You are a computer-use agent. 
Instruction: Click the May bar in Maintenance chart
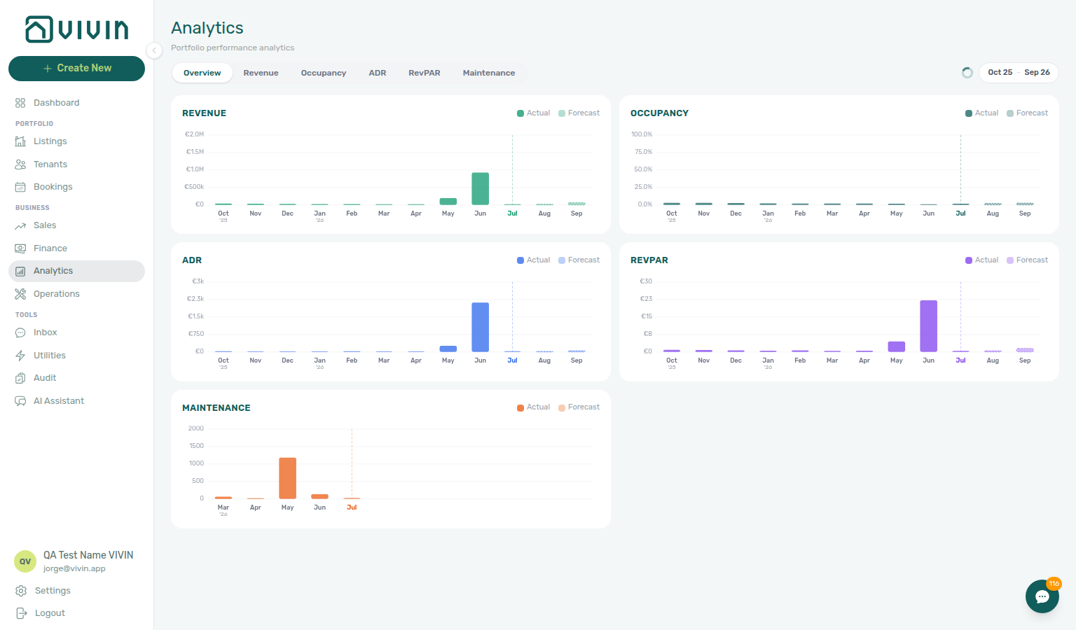click(x=288, y=478)
